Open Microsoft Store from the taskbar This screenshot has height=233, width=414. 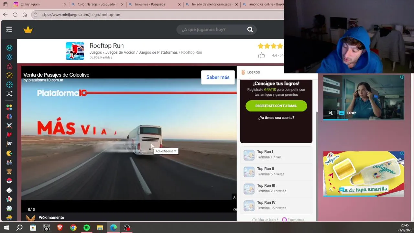[33, 227]
